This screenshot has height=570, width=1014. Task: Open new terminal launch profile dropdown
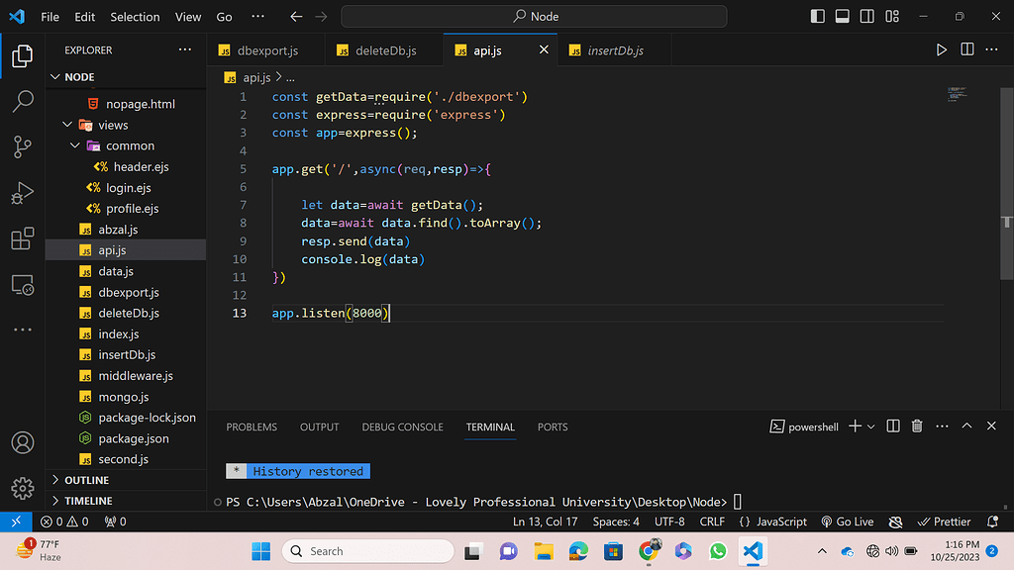point(871,427)
